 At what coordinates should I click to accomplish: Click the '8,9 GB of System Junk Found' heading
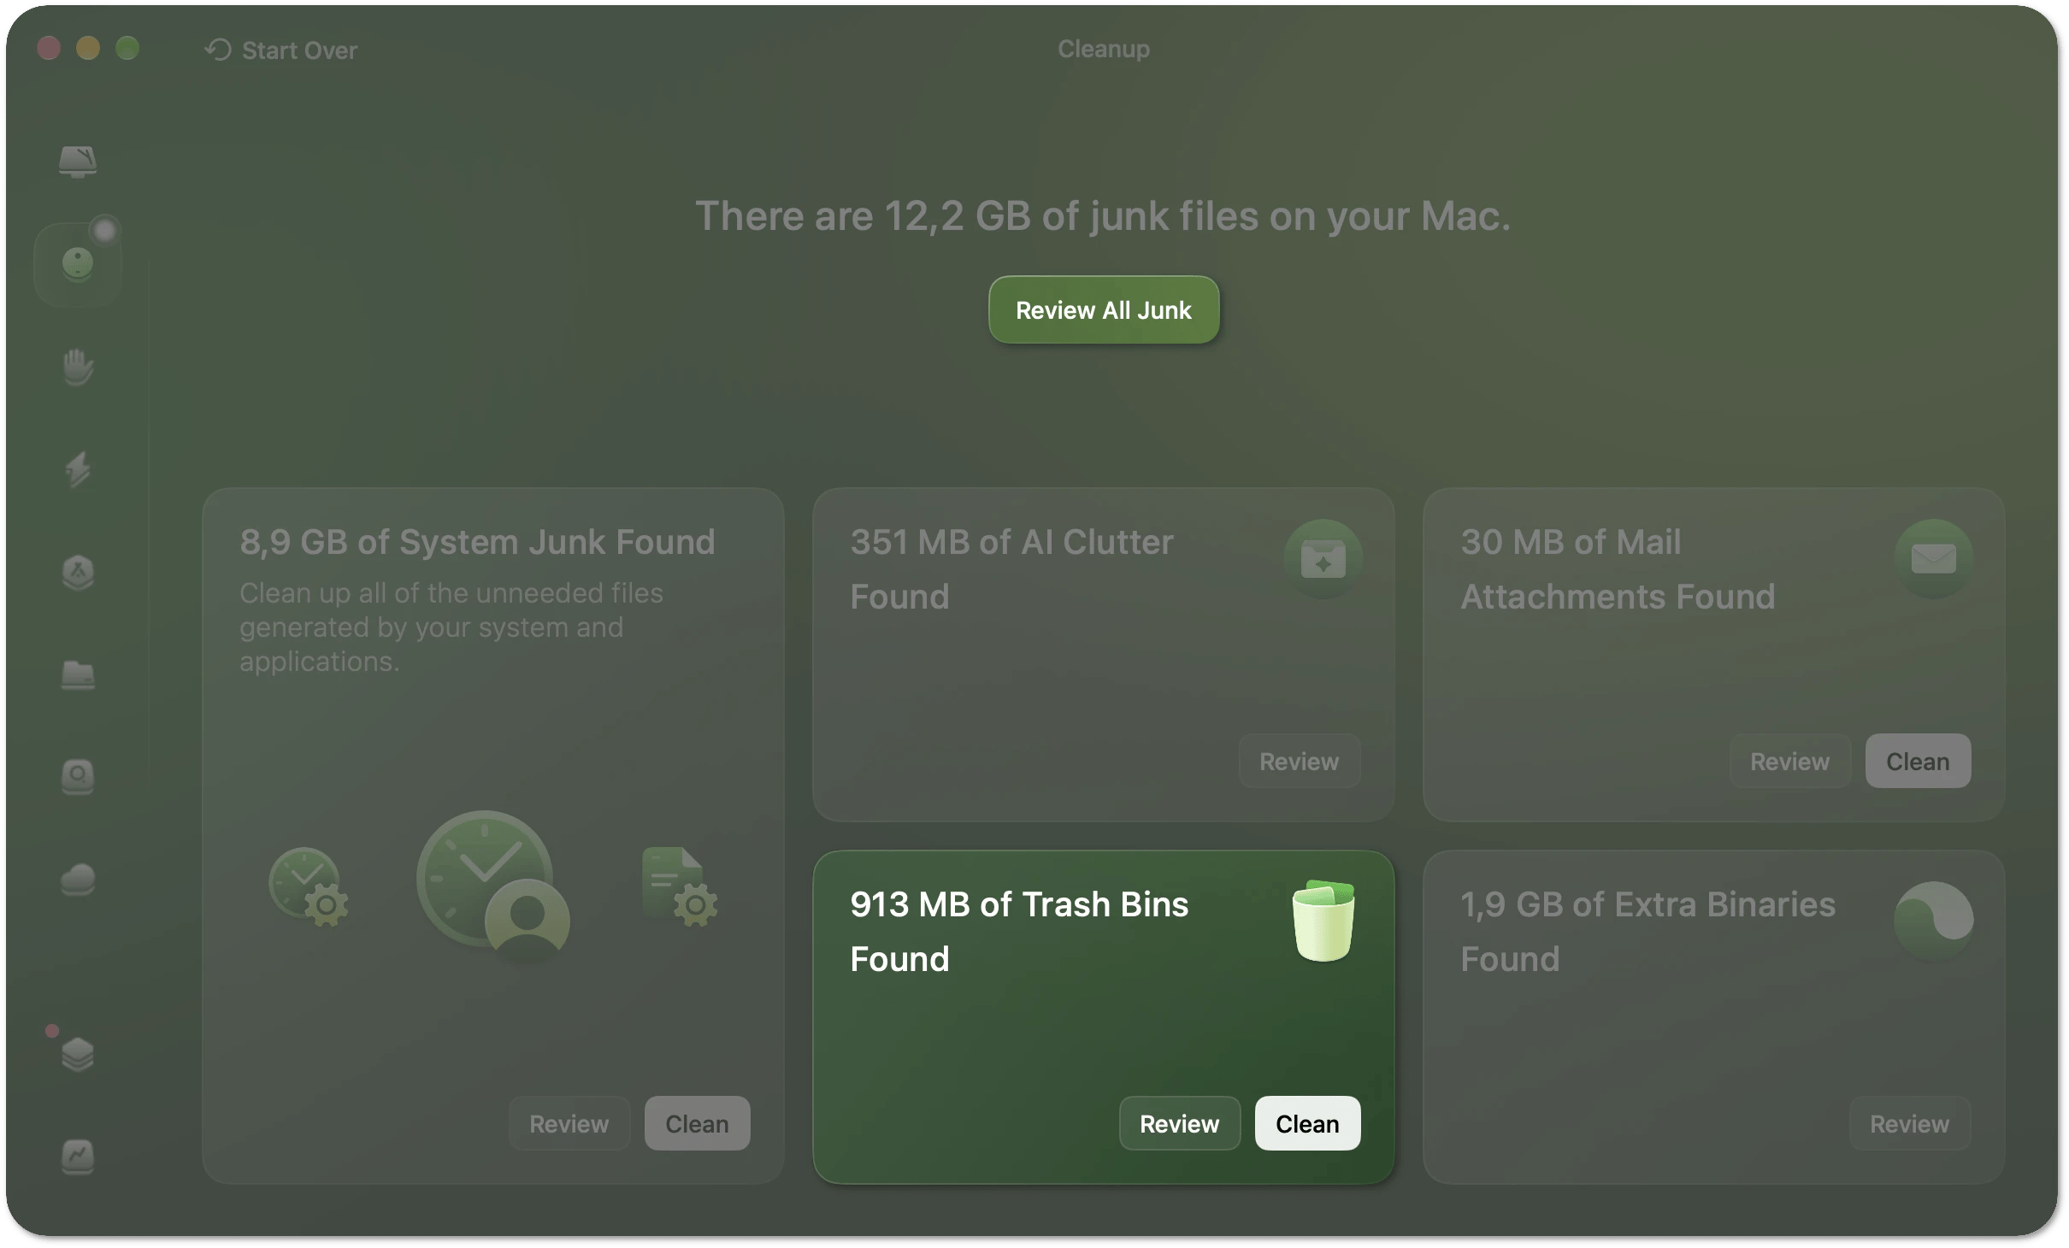click(x=477, y=542)
